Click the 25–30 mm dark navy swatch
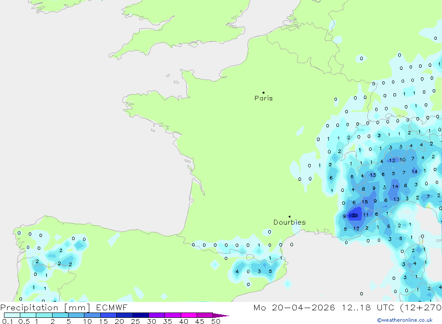442x324 pixels. pos(141,315)
